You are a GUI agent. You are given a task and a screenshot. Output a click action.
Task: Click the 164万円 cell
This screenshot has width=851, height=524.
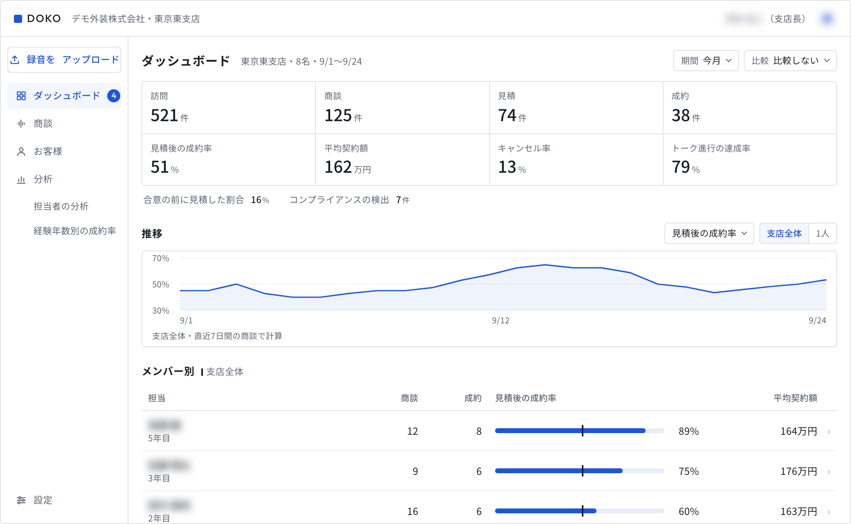799,431
